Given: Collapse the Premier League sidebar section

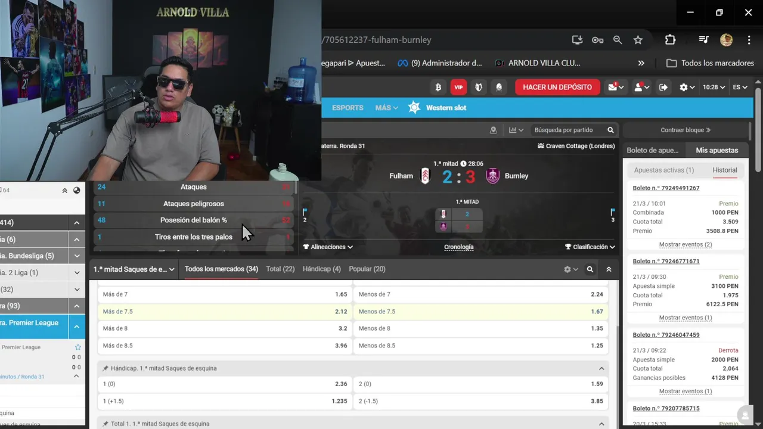Looking at the screenshot, I should click(x=77, y=327).
